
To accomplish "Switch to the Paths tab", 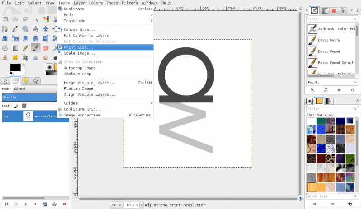I will point(36,81).
